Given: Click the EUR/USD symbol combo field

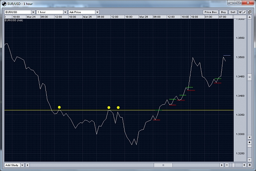Looking at the screenshot, I should coord(18,12).
